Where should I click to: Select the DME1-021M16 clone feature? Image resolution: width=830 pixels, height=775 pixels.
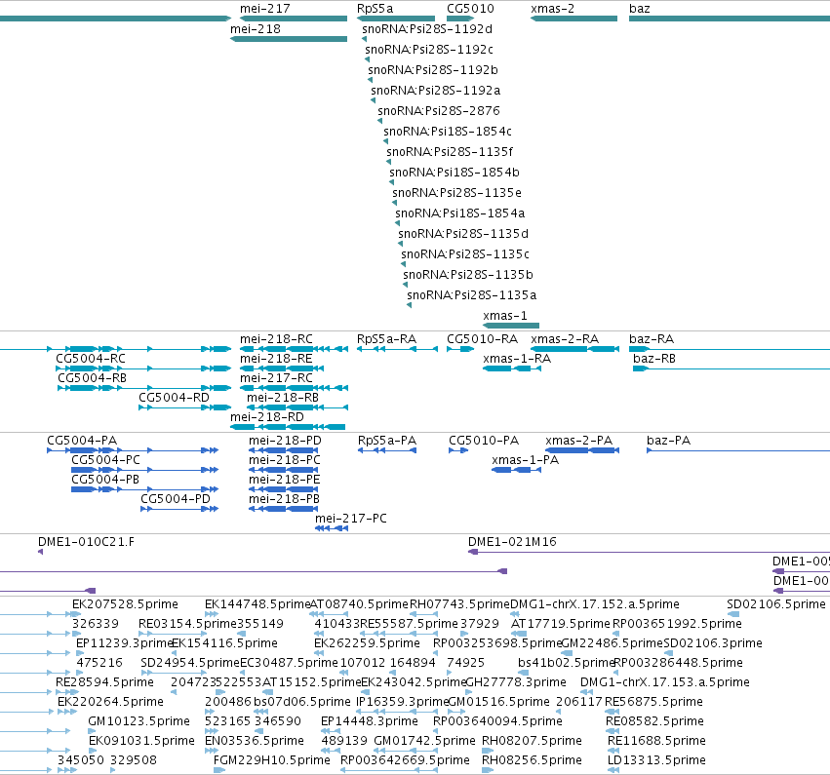[x=649, y=553]
